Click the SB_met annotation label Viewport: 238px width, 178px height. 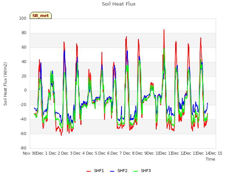pyautogui.click(x=41, y=16)
